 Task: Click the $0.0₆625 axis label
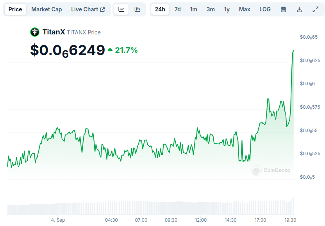[x=310, y=61]
